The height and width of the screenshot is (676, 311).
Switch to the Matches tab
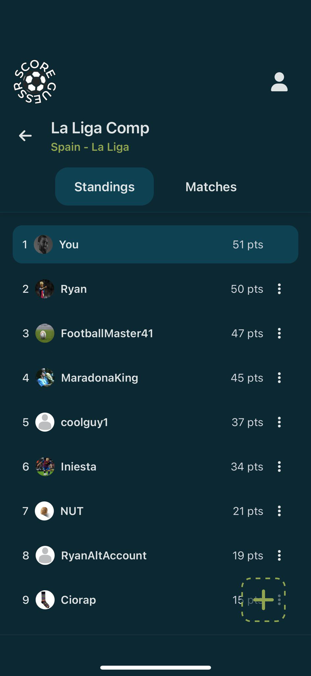211,187
